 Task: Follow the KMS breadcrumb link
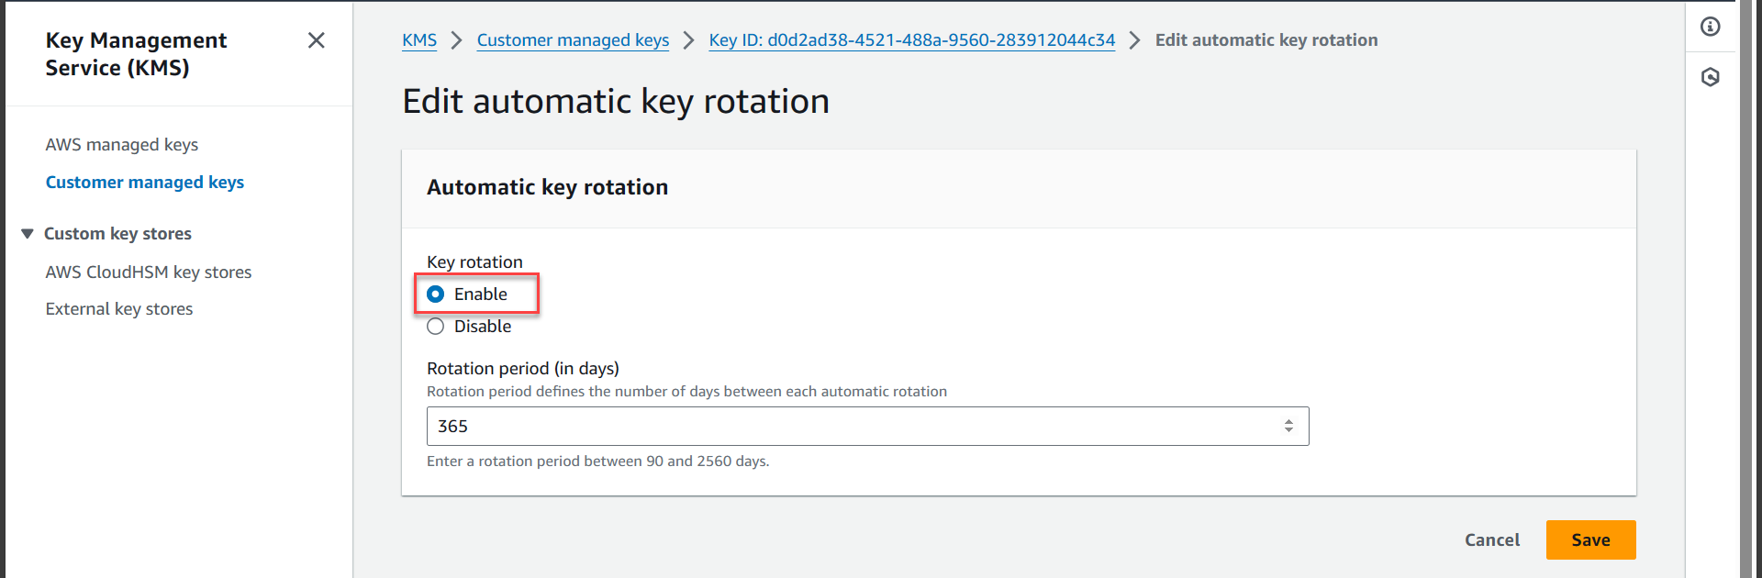pos(419,40)
